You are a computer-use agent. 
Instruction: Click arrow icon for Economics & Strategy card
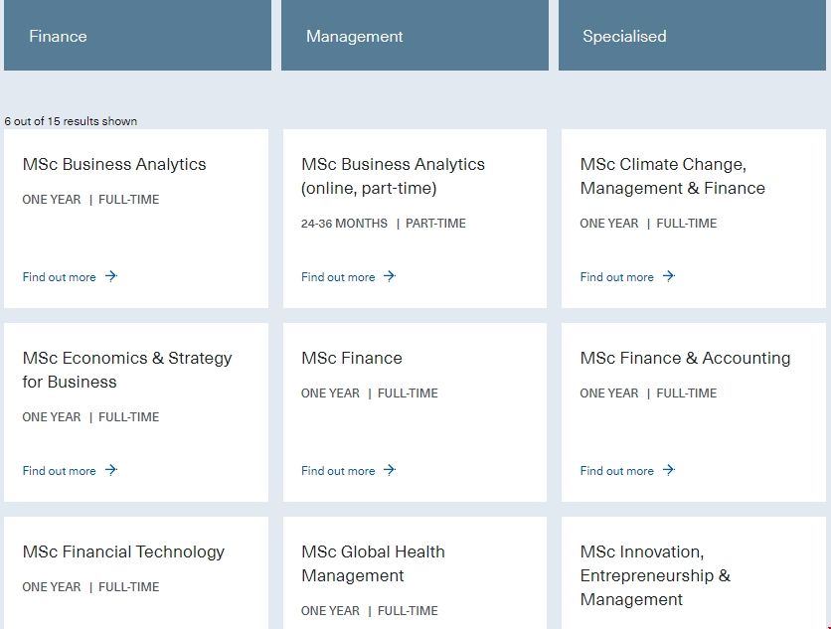[x=111, y=470]
